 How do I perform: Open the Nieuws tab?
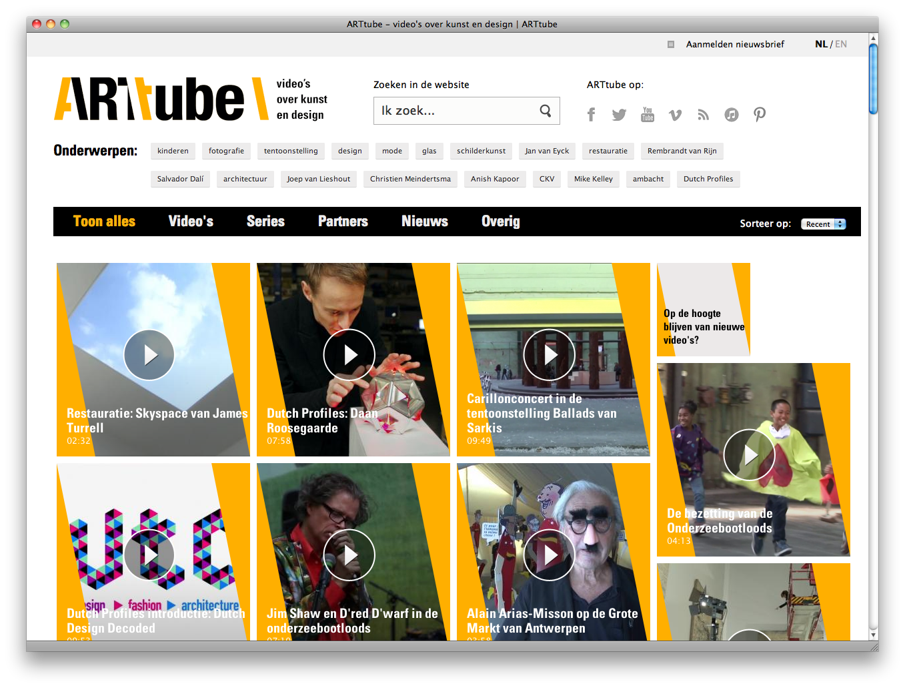click(425, 222)
